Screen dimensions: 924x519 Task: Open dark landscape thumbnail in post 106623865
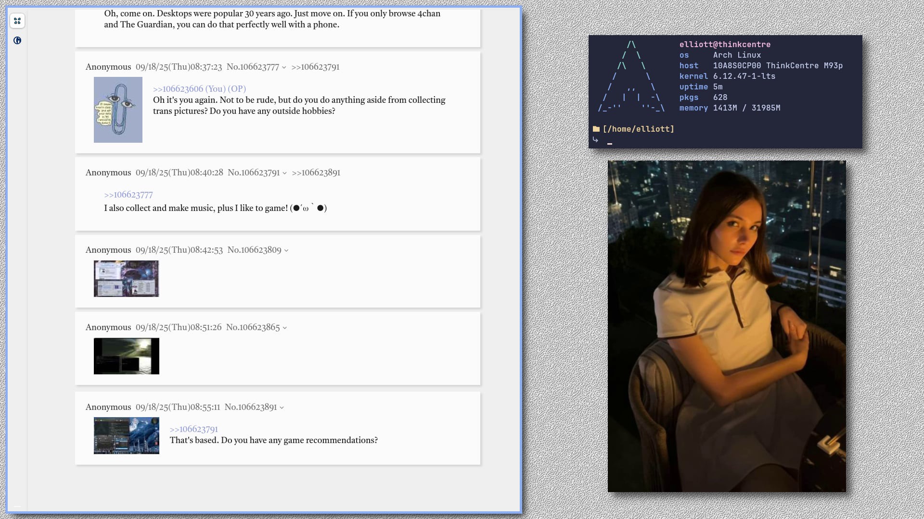[126, 356]
